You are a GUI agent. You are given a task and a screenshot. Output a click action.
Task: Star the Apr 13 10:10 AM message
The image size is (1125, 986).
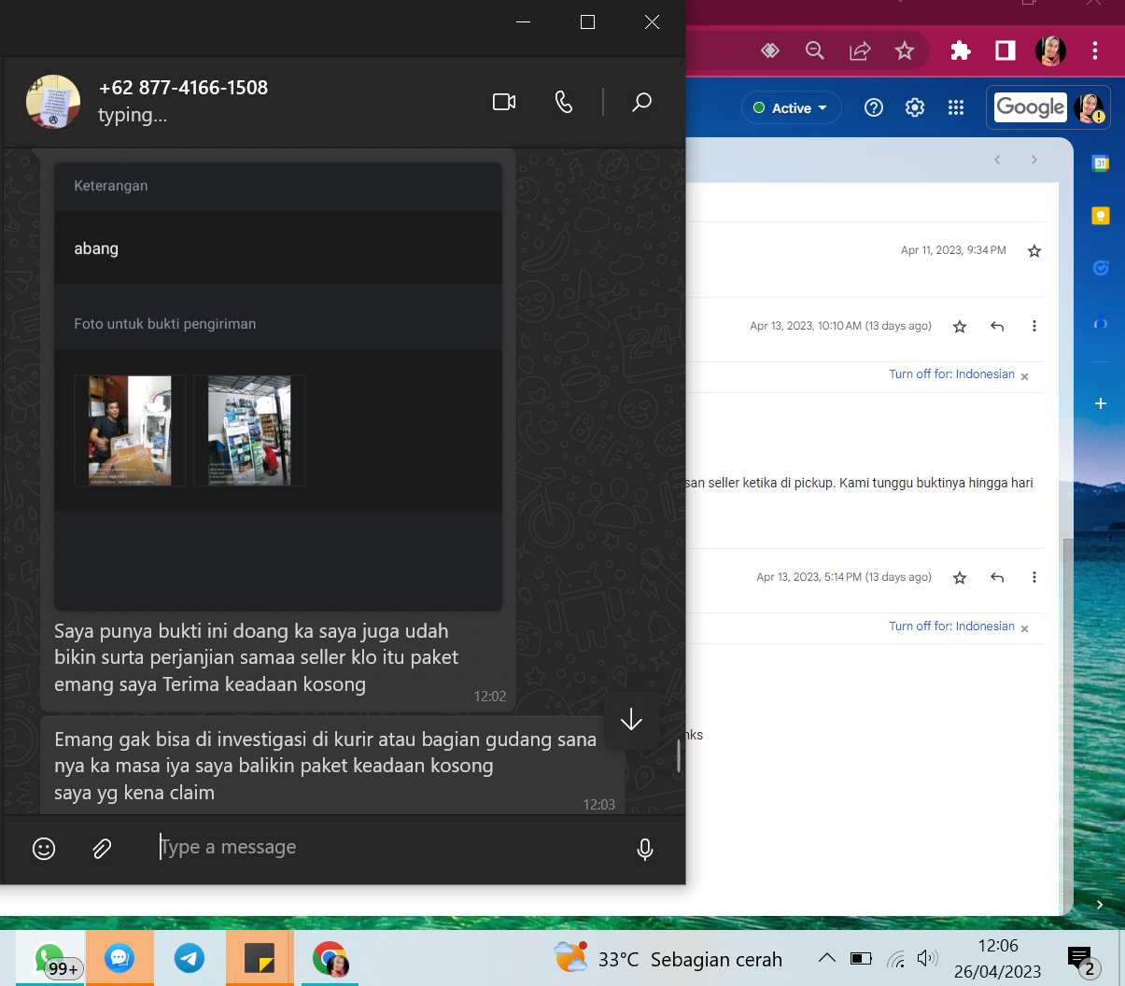click(x=960, y=327)
